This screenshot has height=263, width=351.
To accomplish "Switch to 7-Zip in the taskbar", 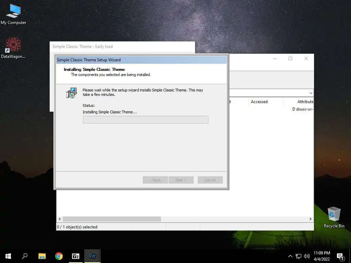I will 76,256.
